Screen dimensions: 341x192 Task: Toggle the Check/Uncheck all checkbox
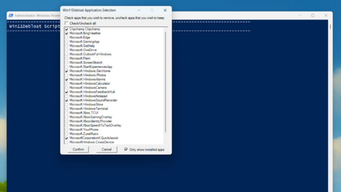click(67, 23)
